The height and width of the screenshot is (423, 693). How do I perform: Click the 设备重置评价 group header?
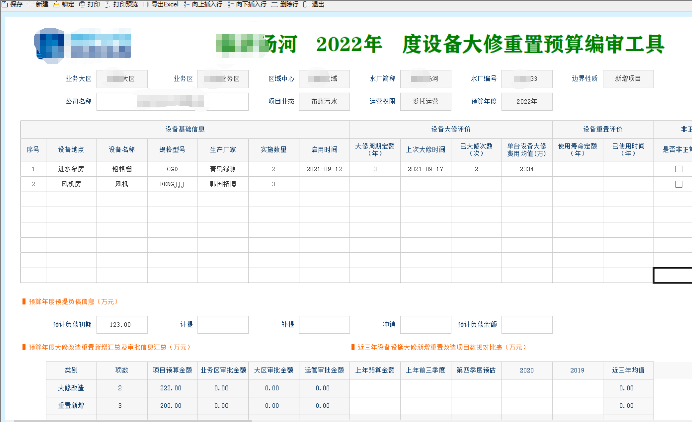[x=603, y=129]
